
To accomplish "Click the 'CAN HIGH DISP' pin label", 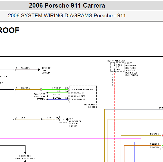I will pos(78,96).
